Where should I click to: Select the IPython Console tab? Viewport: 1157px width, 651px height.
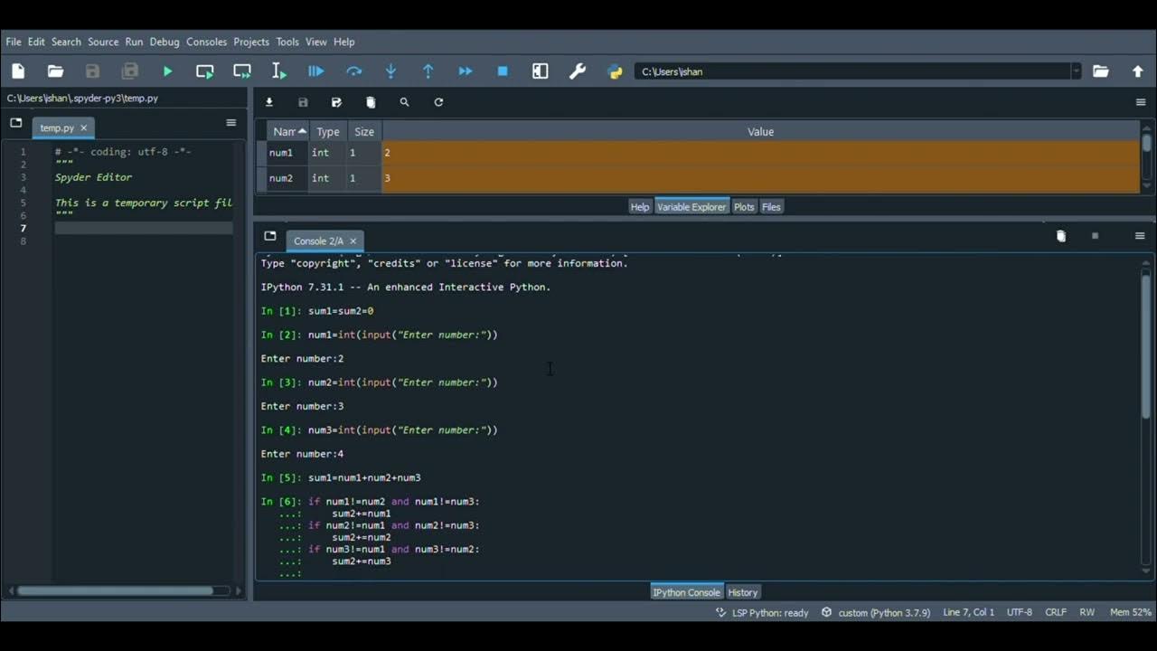pyautogui.click(x=687, y=592)
